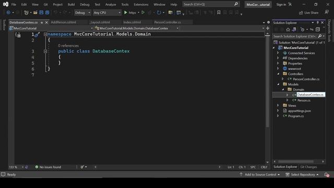
Task: Click the split editor plus icon
Action: point(268,28)
